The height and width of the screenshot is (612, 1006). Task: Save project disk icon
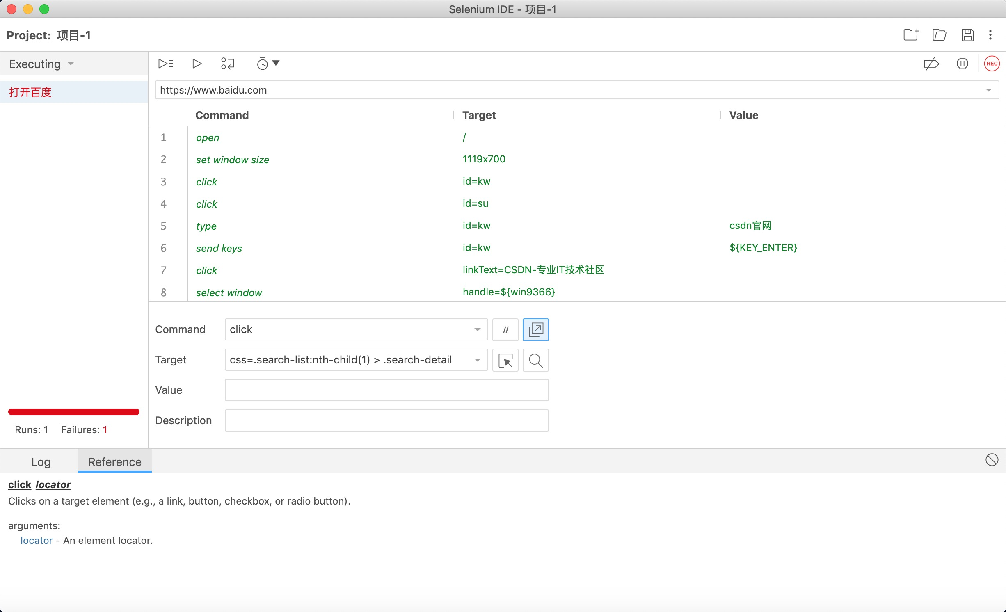pyautogui.click(x=967, y=35)
